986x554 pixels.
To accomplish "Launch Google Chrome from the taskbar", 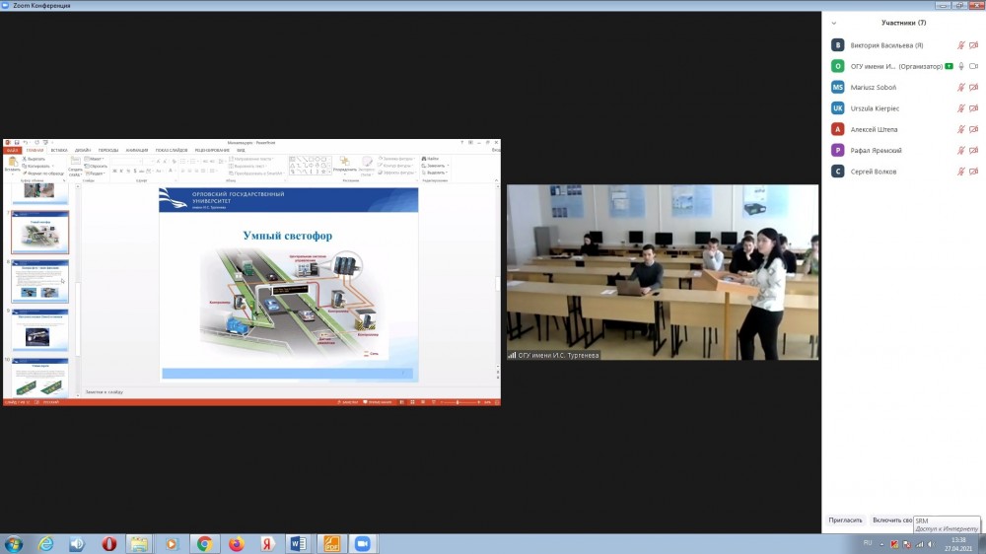I will click(x=204, y=543).
